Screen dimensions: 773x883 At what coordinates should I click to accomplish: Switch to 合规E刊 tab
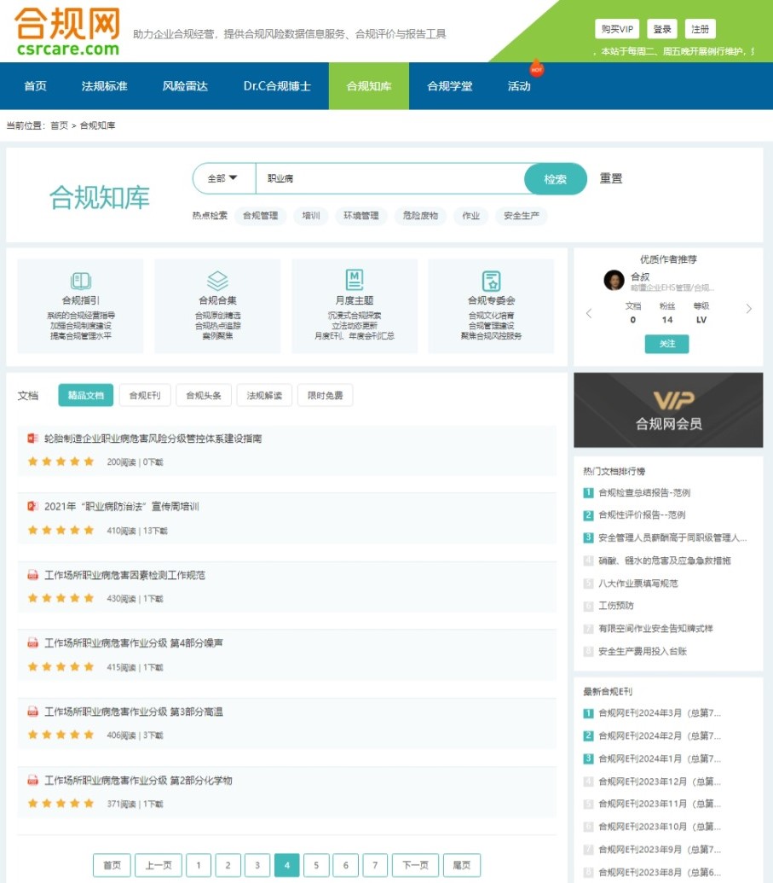[x=145, y=395]
